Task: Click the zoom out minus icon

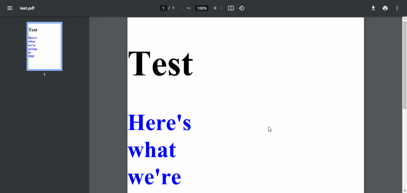Action: click(x=188, y=8)
